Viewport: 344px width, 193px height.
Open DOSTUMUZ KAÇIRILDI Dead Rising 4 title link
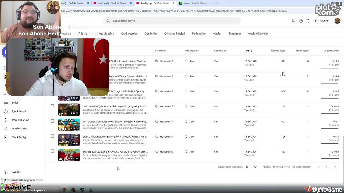[x=115, y=106]
